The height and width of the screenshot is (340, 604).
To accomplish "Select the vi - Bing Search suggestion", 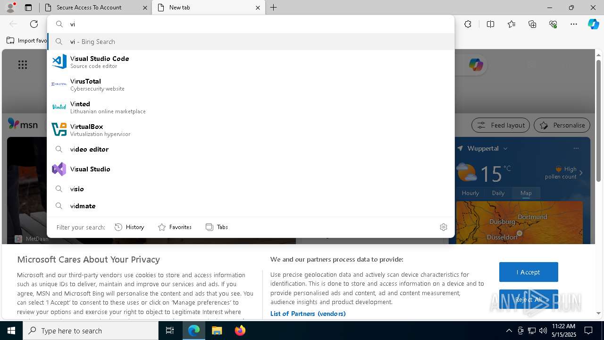I will [x=251, y=42].
